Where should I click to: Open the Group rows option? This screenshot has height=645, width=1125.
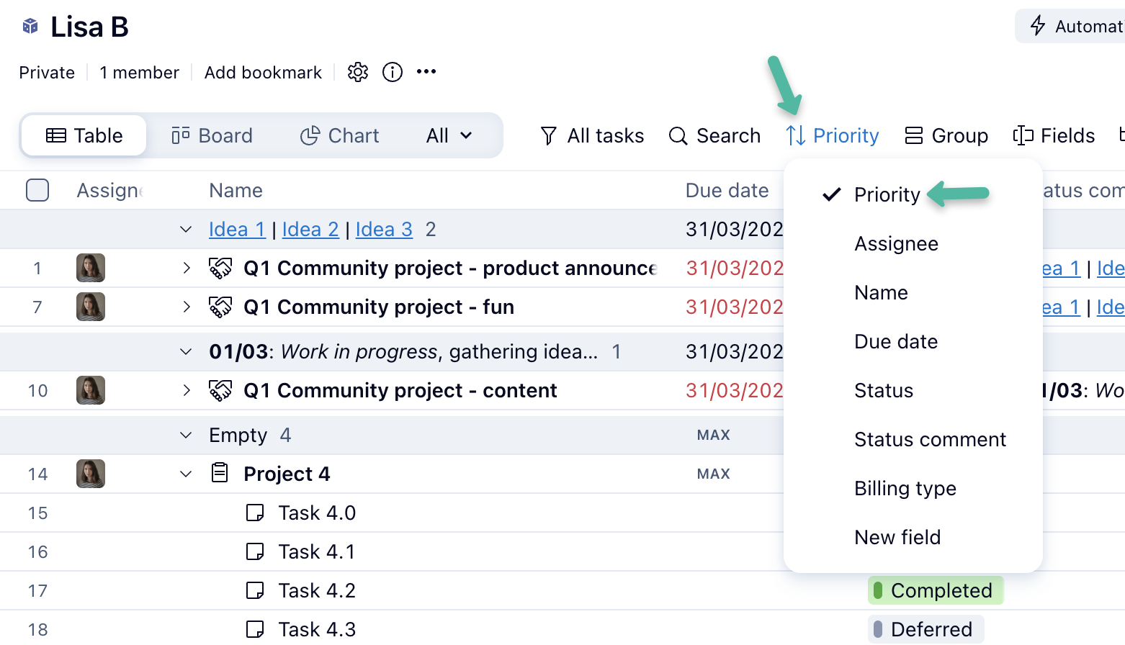946,136
